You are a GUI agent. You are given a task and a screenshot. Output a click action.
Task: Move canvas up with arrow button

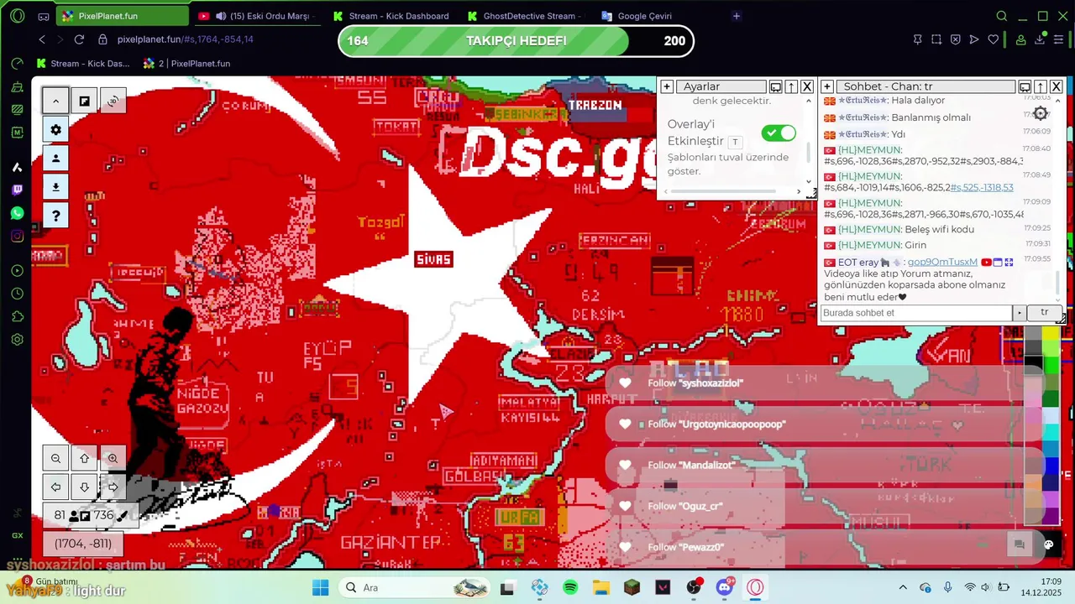84,459
